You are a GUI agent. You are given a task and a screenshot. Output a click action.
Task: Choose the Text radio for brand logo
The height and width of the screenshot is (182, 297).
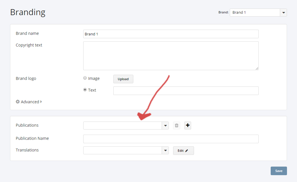coord(85,90)
